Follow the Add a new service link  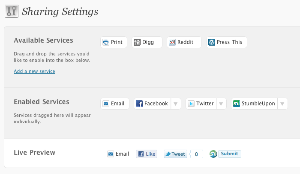coord(34,71)
